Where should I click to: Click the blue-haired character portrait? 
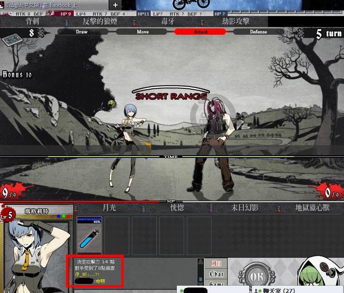pyautogui.click(x=37, y=256)
